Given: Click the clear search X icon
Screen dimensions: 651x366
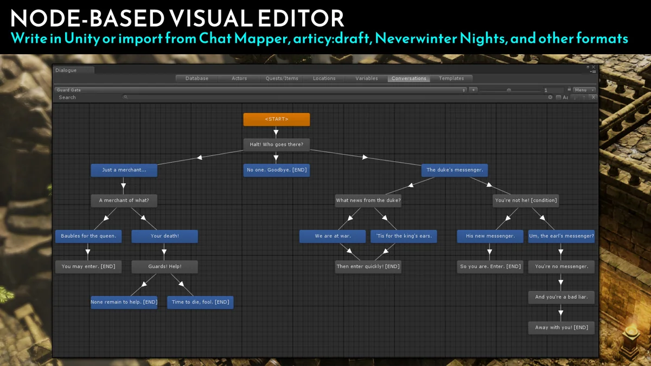Looking at the screenshot, I should 550,97.
